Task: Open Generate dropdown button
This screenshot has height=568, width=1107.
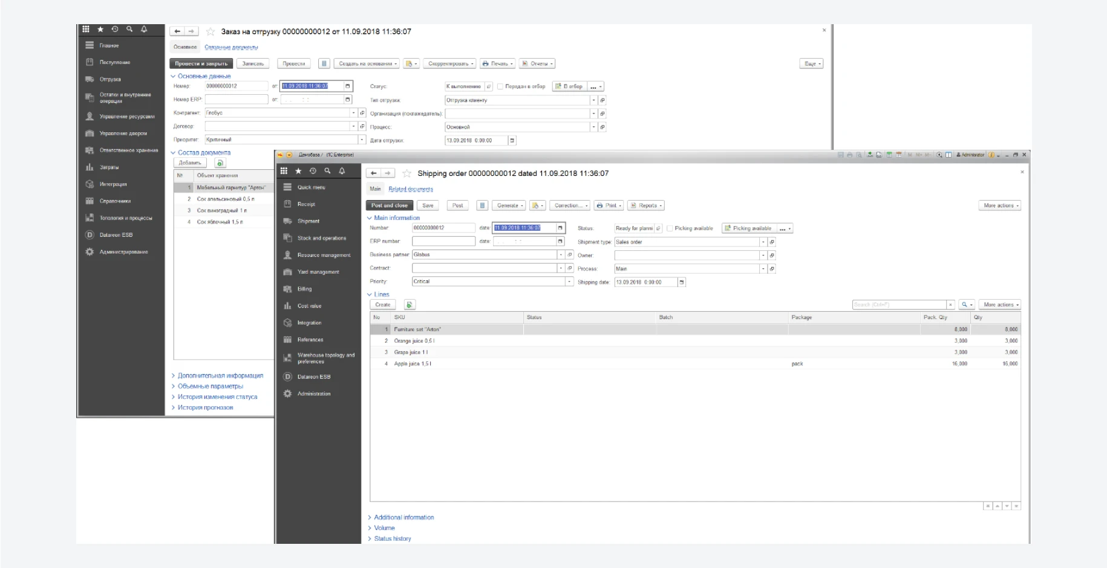Action: (509, 205)
